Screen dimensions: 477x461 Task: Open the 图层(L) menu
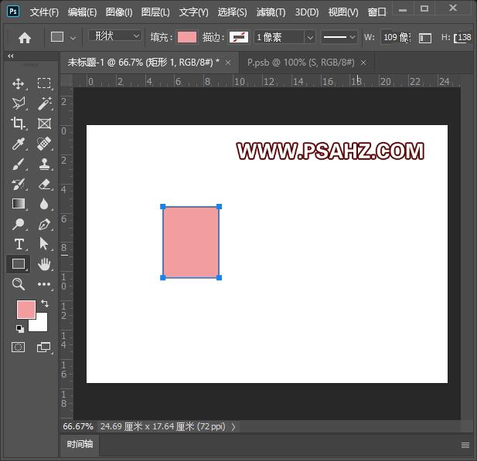pos(155,12)
